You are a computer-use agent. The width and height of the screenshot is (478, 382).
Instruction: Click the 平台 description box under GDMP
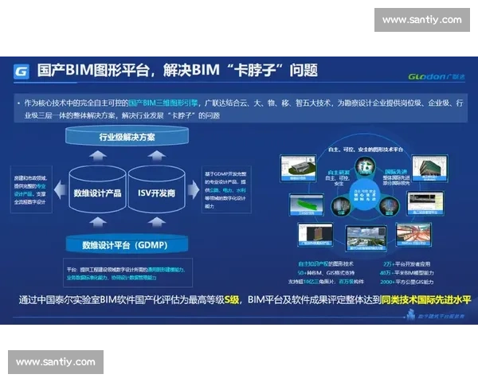(127, 273)
